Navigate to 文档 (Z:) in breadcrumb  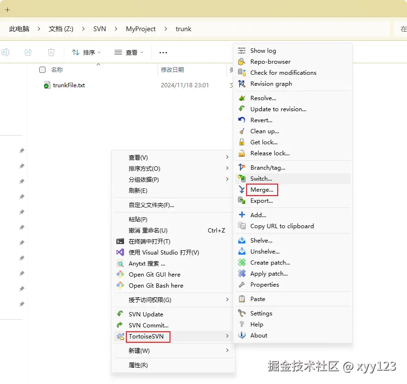(x=61, y=29)
